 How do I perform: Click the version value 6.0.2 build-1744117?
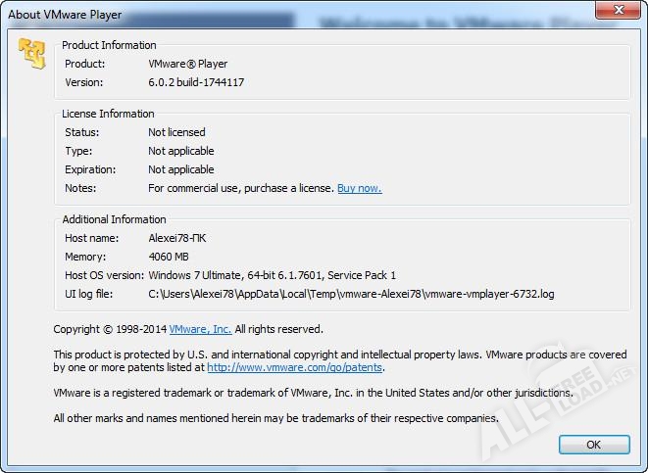pos(196,82)
